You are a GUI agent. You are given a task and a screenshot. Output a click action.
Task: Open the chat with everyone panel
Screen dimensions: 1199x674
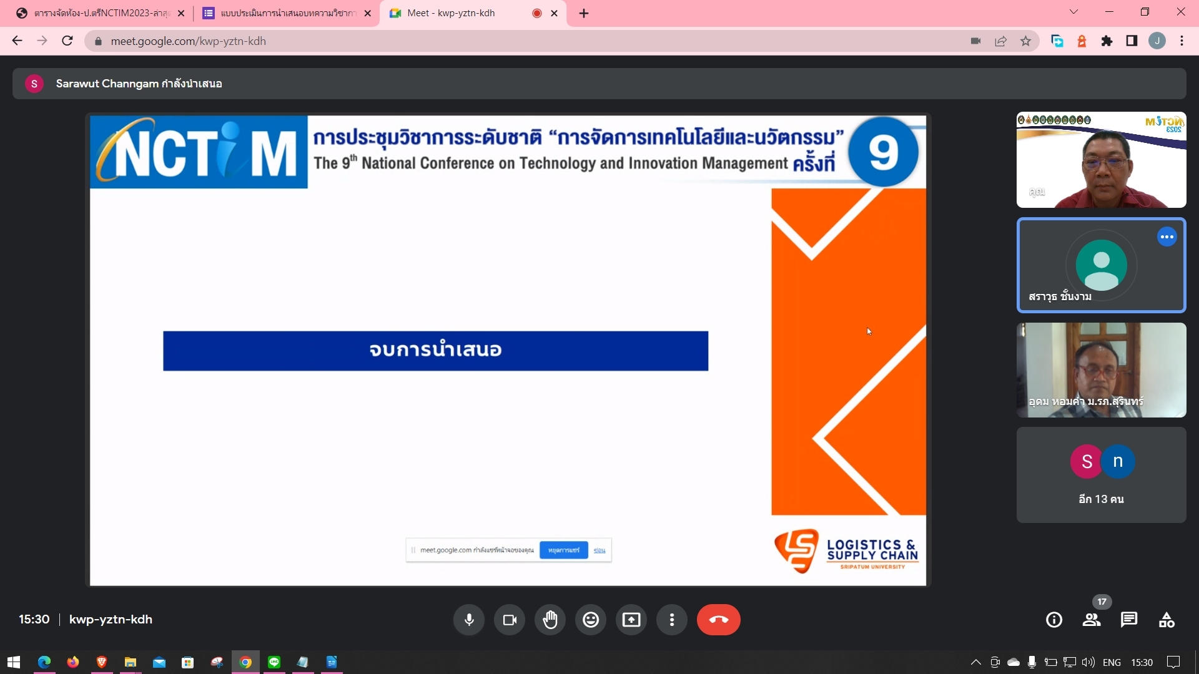coord(1129,620)
